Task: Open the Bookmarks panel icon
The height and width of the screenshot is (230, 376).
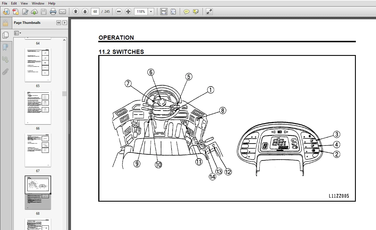Action: point(5,47)
